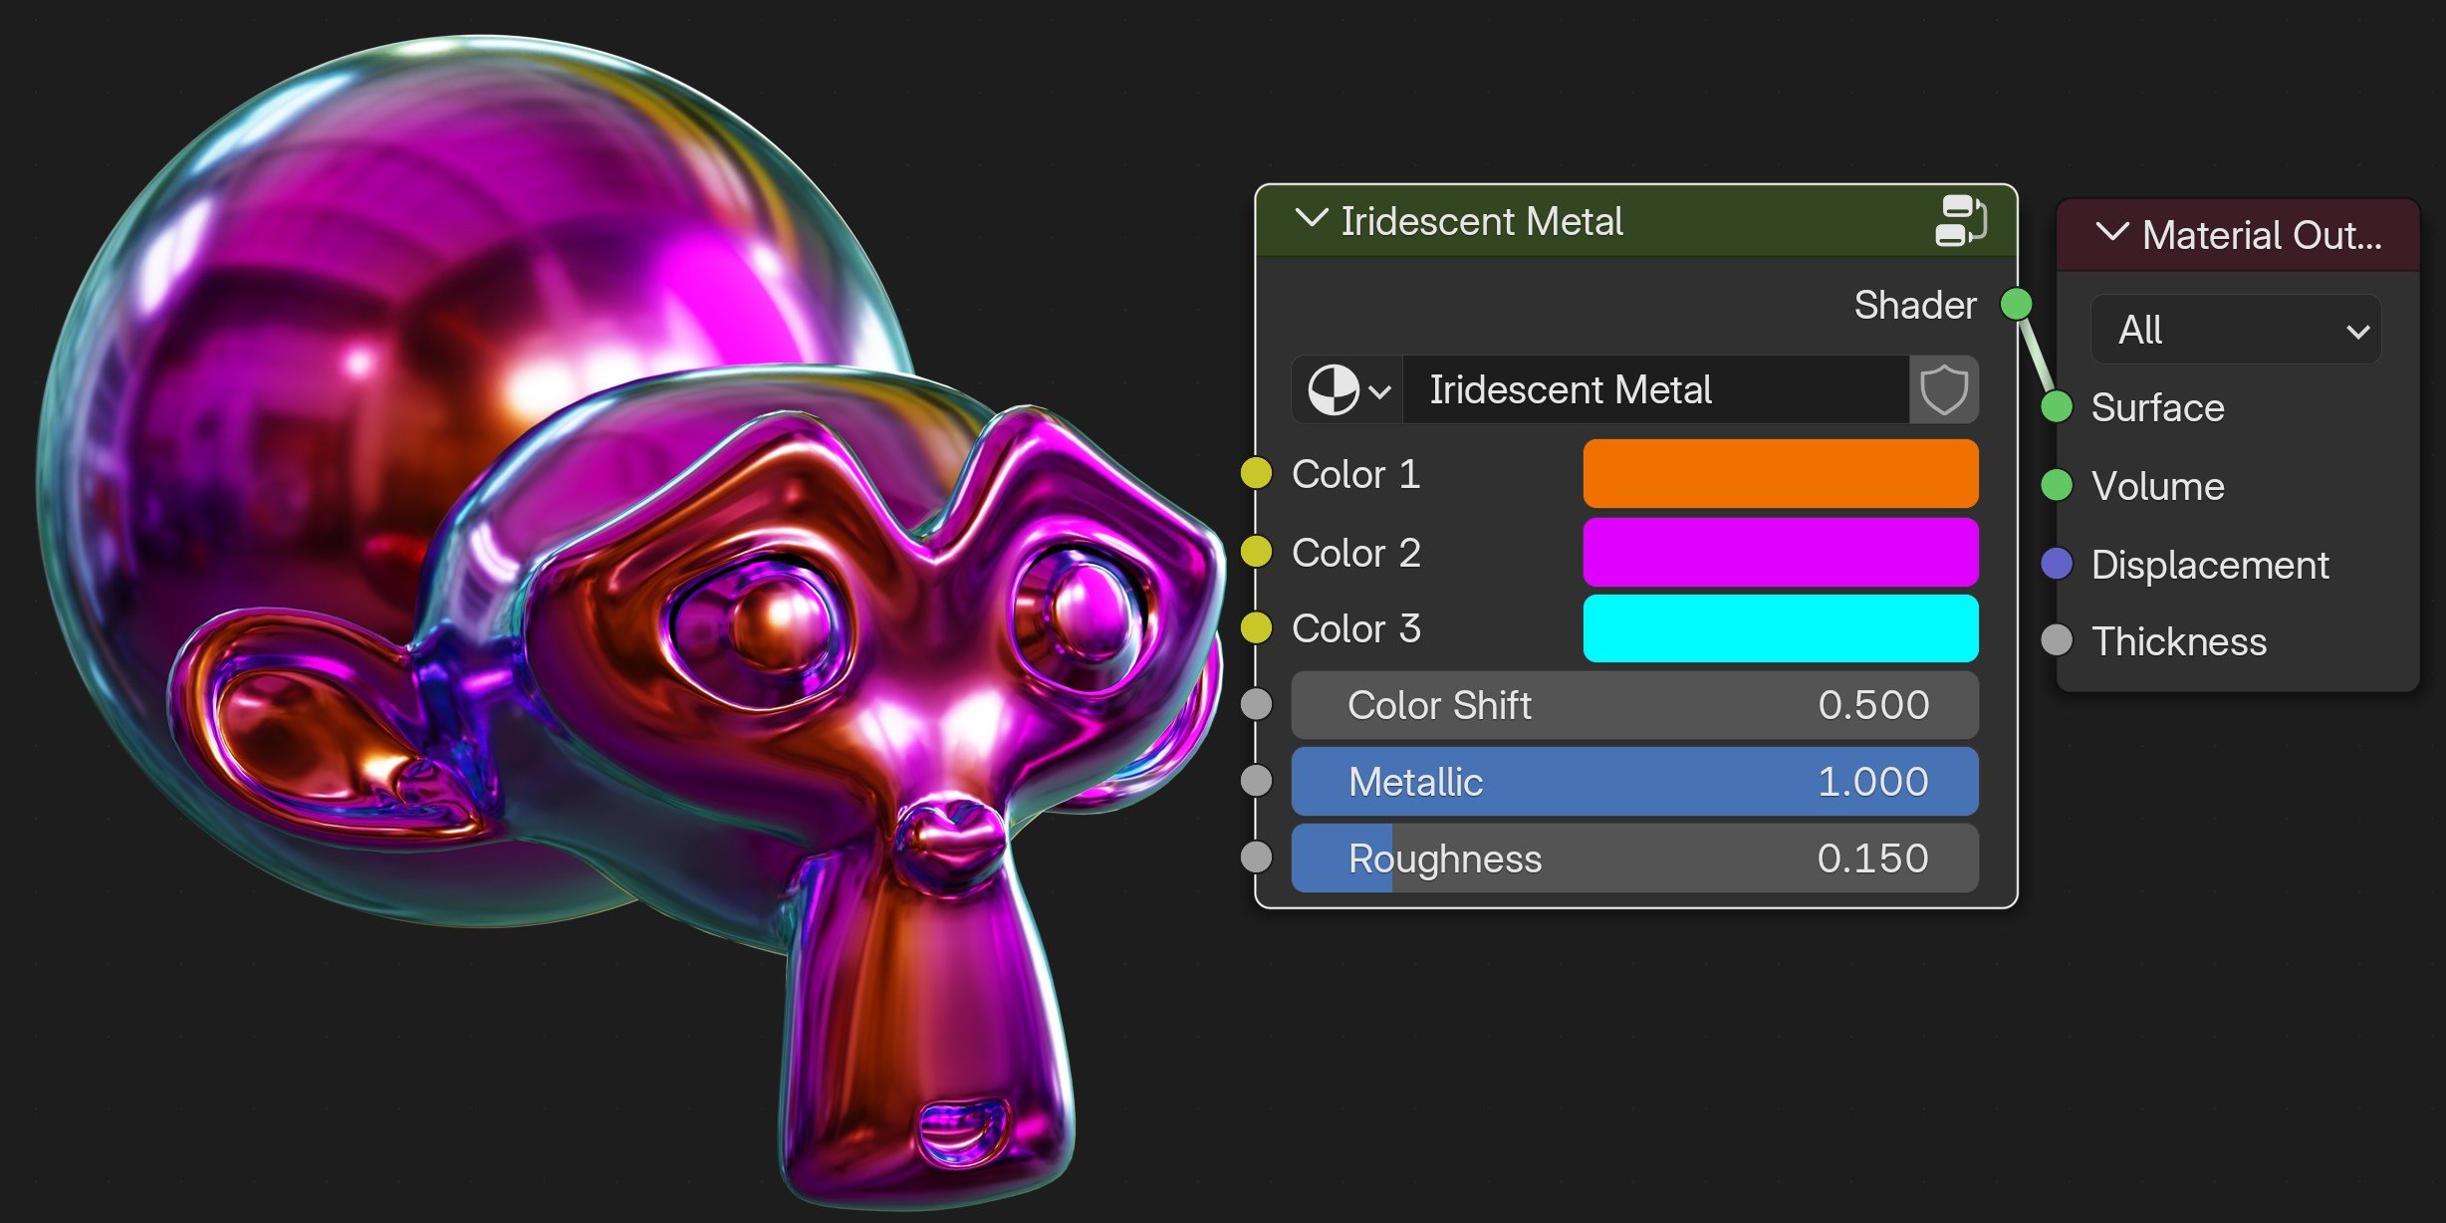
Task: Click the Volume input socket
Action: click(x=2057, y=486)
